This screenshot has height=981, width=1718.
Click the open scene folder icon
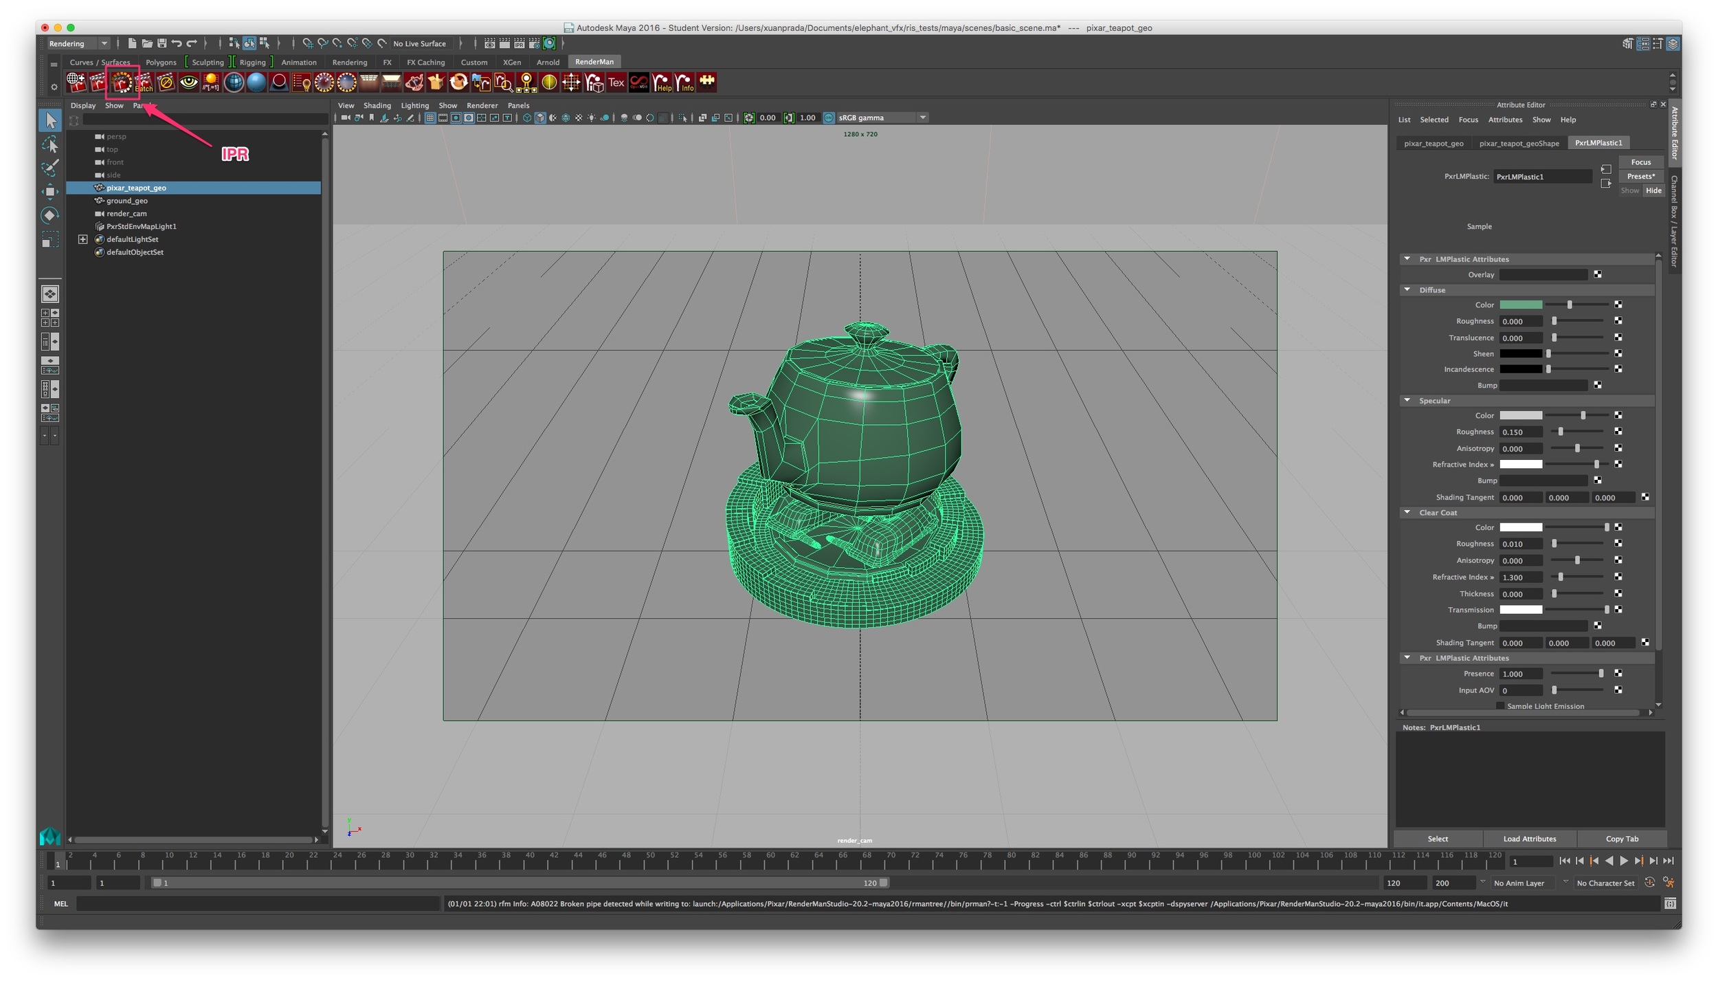pyautogui.click(x=147, y=43)
